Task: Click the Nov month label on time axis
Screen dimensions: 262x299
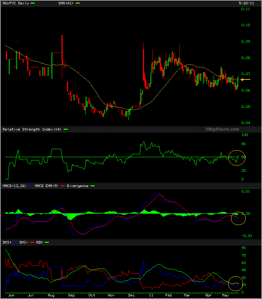Action: (111, 295)
